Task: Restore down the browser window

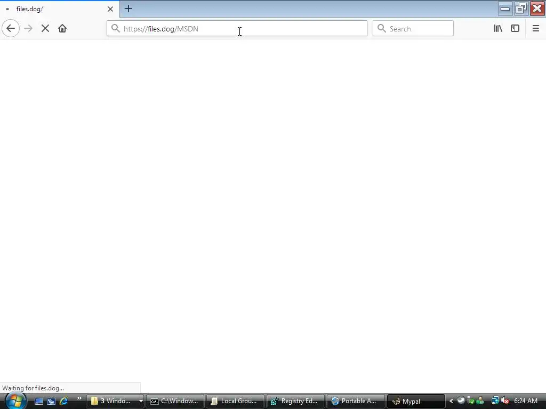Action: coord(521,9)
